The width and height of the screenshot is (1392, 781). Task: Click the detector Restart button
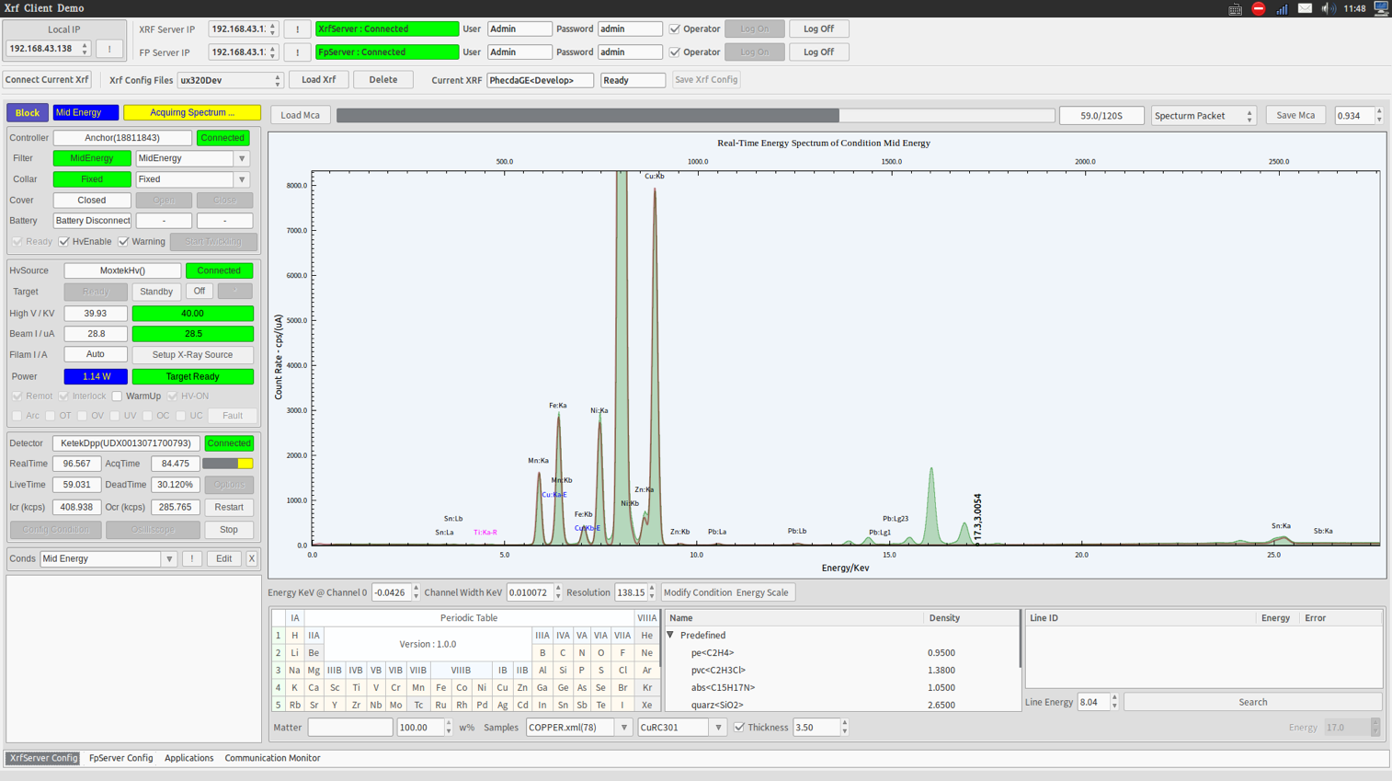click(x=229, y=508)
